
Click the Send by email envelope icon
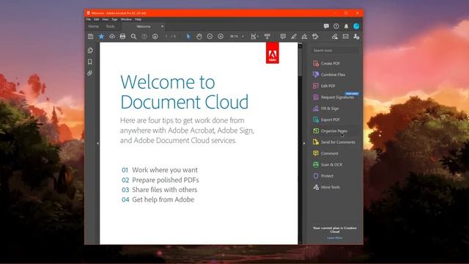pyautogui.click(x=345, y=37)
